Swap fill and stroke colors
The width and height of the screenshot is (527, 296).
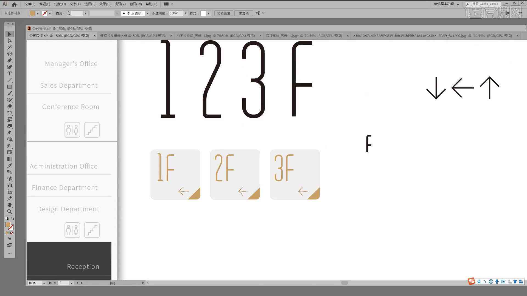coord(13,219)
